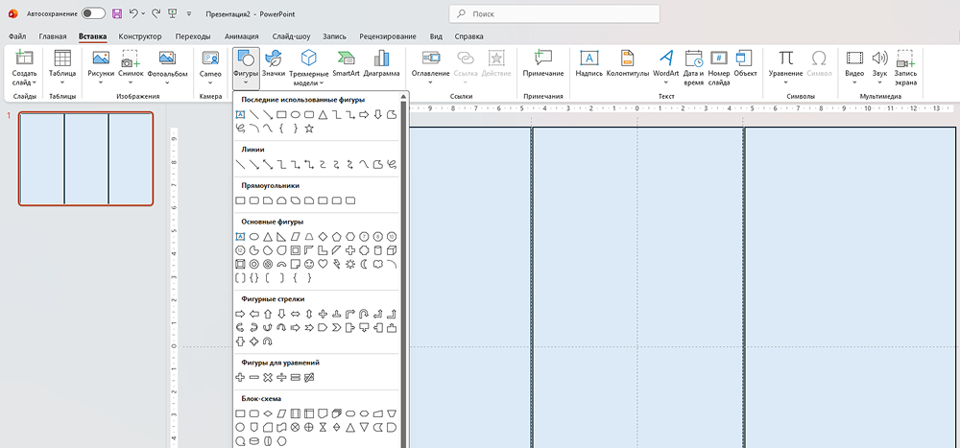Select the Надпись text box tool
Screen dimensions: 960x448
click(x=589, y=63)
